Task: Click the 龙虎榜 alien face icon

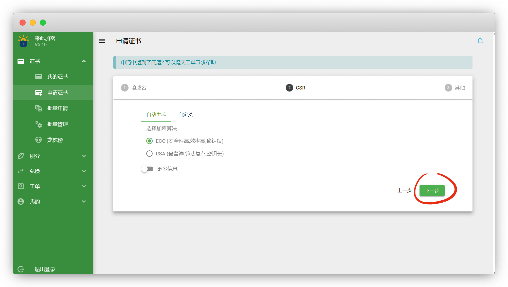Action: [x=39, y=140]
